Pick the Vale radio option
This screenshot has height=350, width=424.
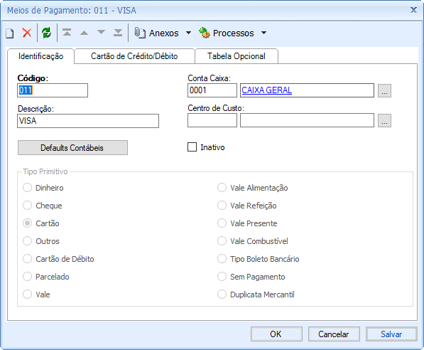pyautogui.click(x=27, y=295)
